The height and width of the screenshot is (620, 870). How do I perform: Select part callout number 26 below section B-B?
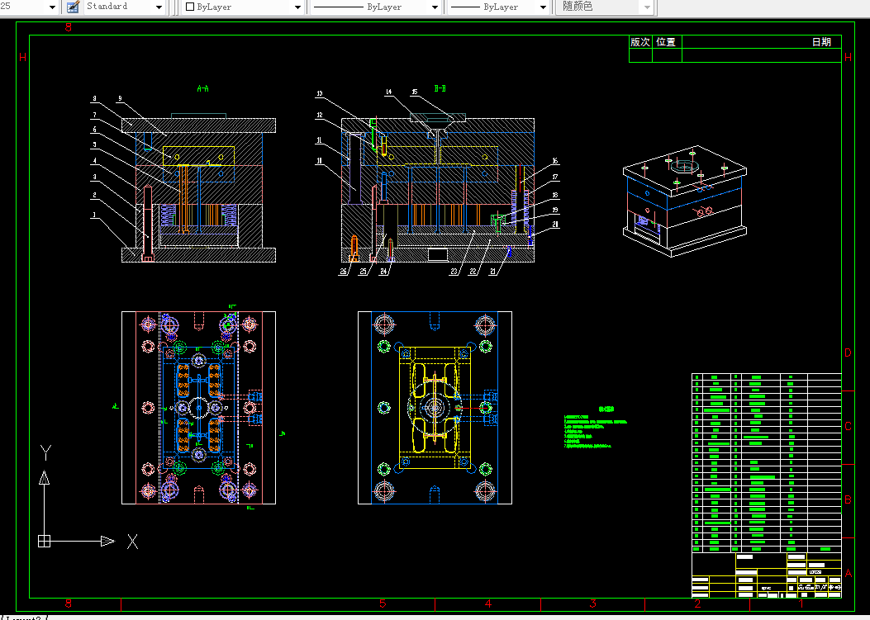pyautogui.click(x=344, y=272)
